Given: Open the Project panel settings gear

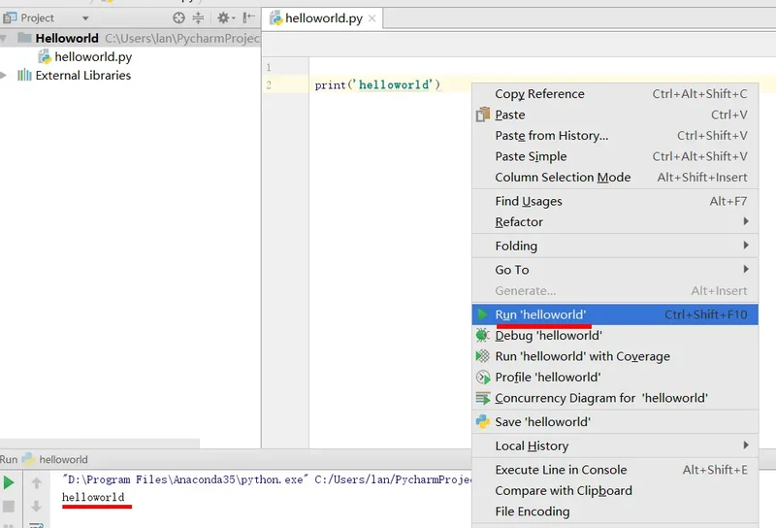Looking at the screenshot, I should [x=224, y=17].
